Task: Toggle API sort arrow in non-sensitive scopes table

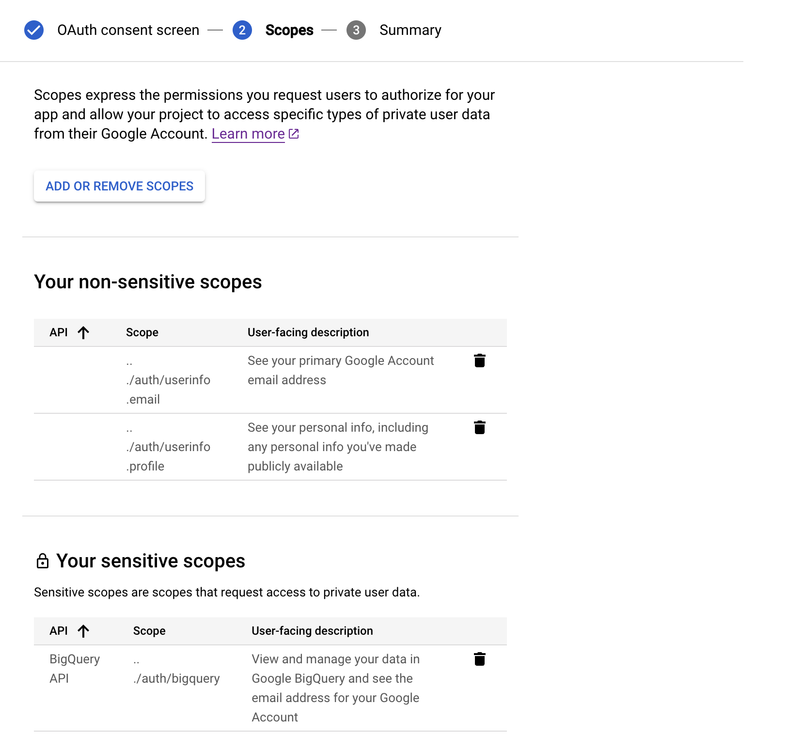Action: [83, 332]
